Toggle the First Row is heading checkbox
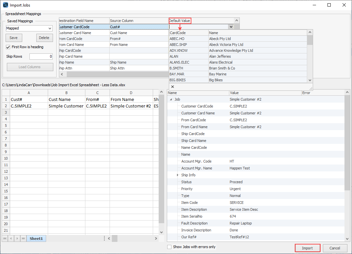 coord(9,47)
